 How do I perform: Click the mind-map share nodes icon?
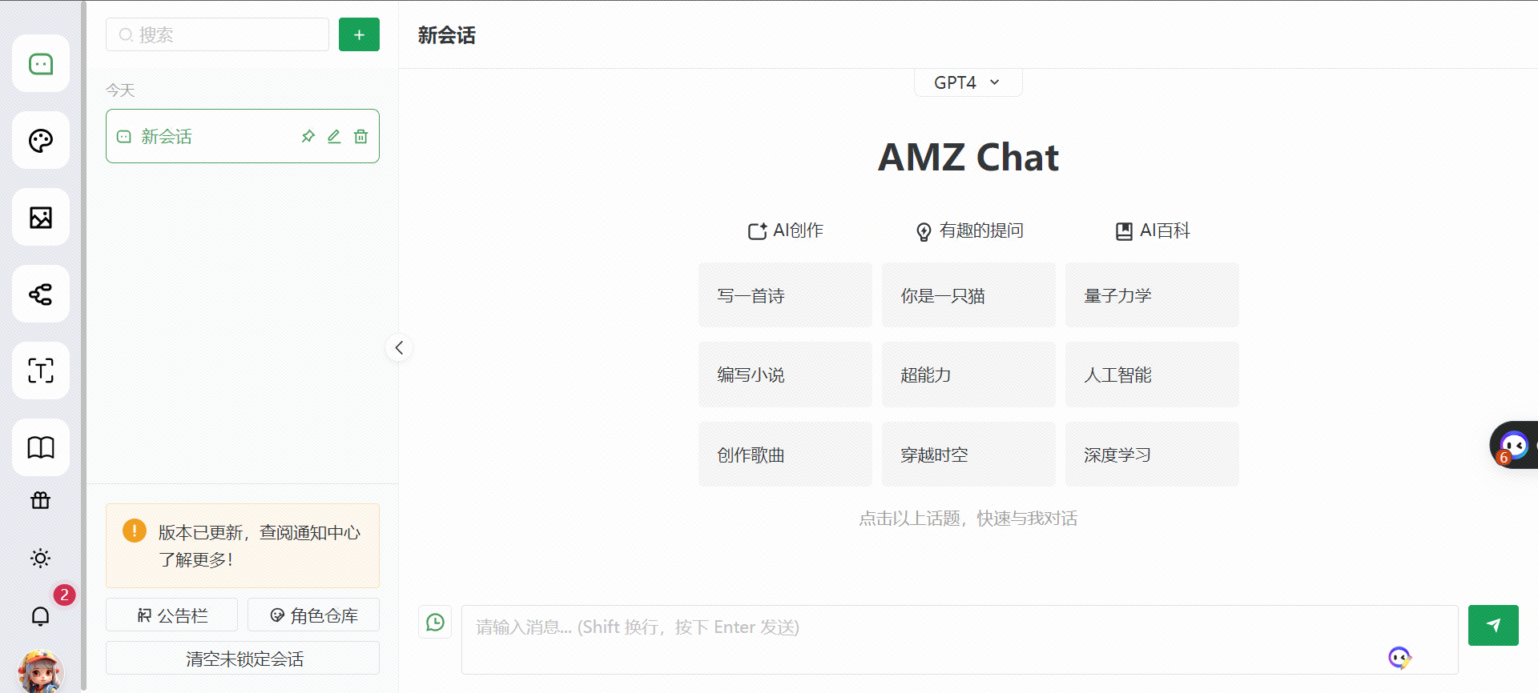click(x=41, y=294)
